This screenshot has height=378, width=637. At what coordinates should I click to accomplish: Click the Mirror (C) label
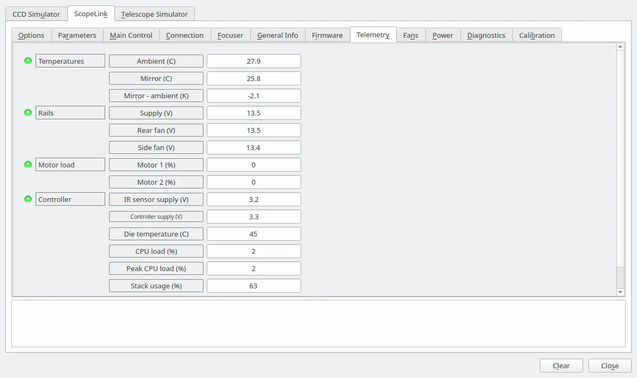157,78
